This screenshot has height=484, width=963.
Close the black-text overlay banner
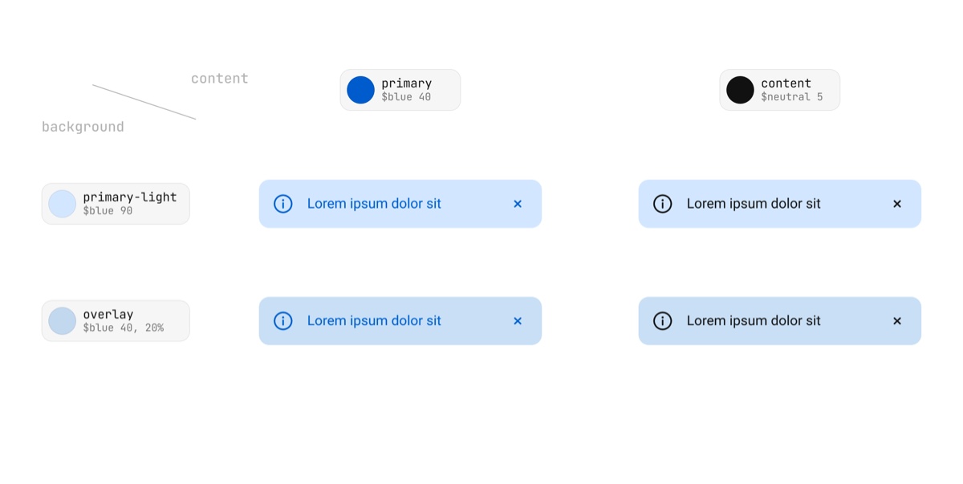click(897, 321)
